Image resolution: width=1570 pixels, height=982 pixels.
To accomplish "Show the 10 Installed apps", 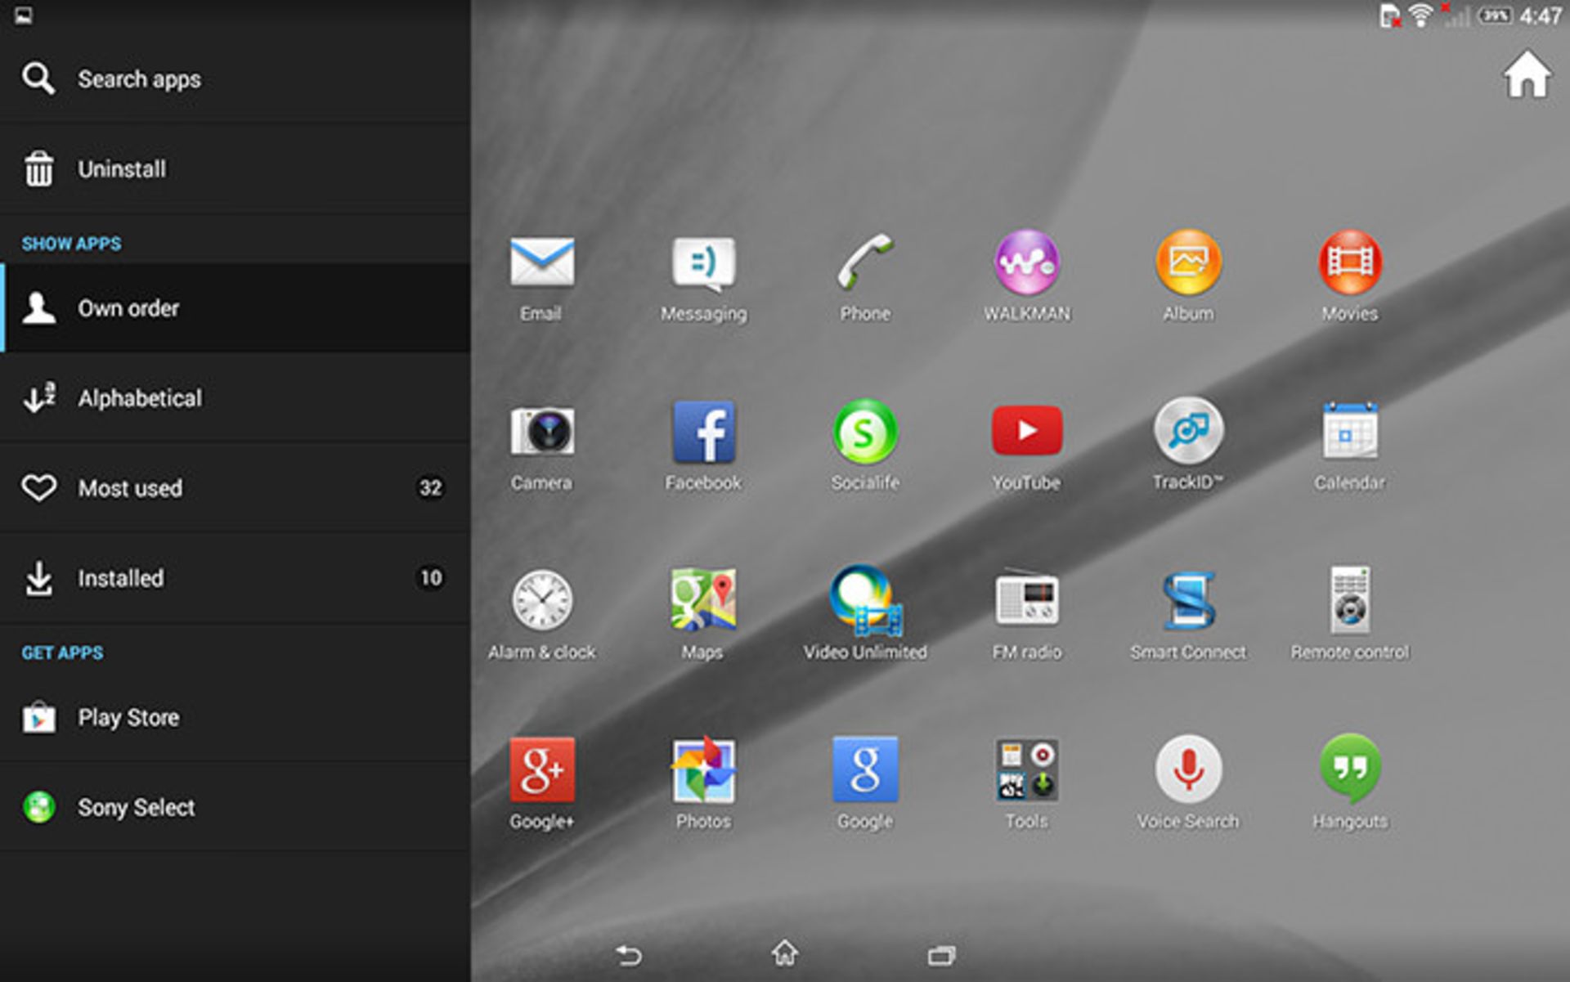I will (121, 578).
